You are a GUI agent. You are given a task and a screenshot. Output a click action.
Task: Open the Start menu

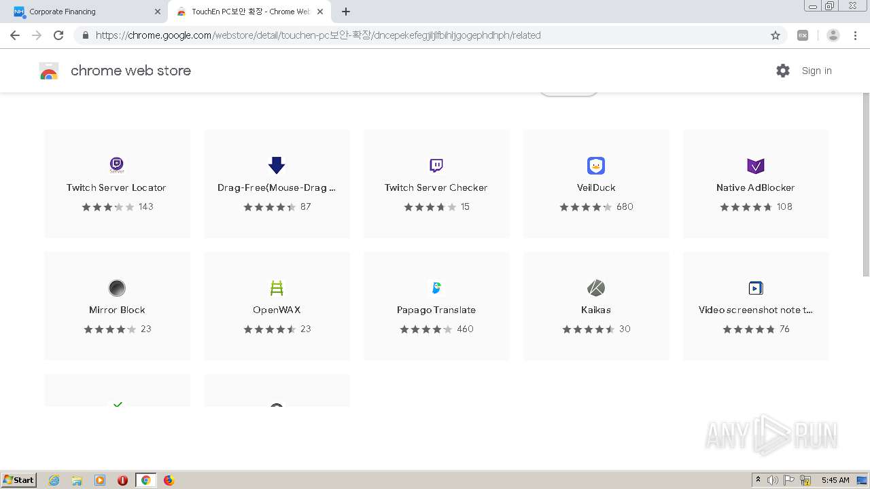[19, 480]
